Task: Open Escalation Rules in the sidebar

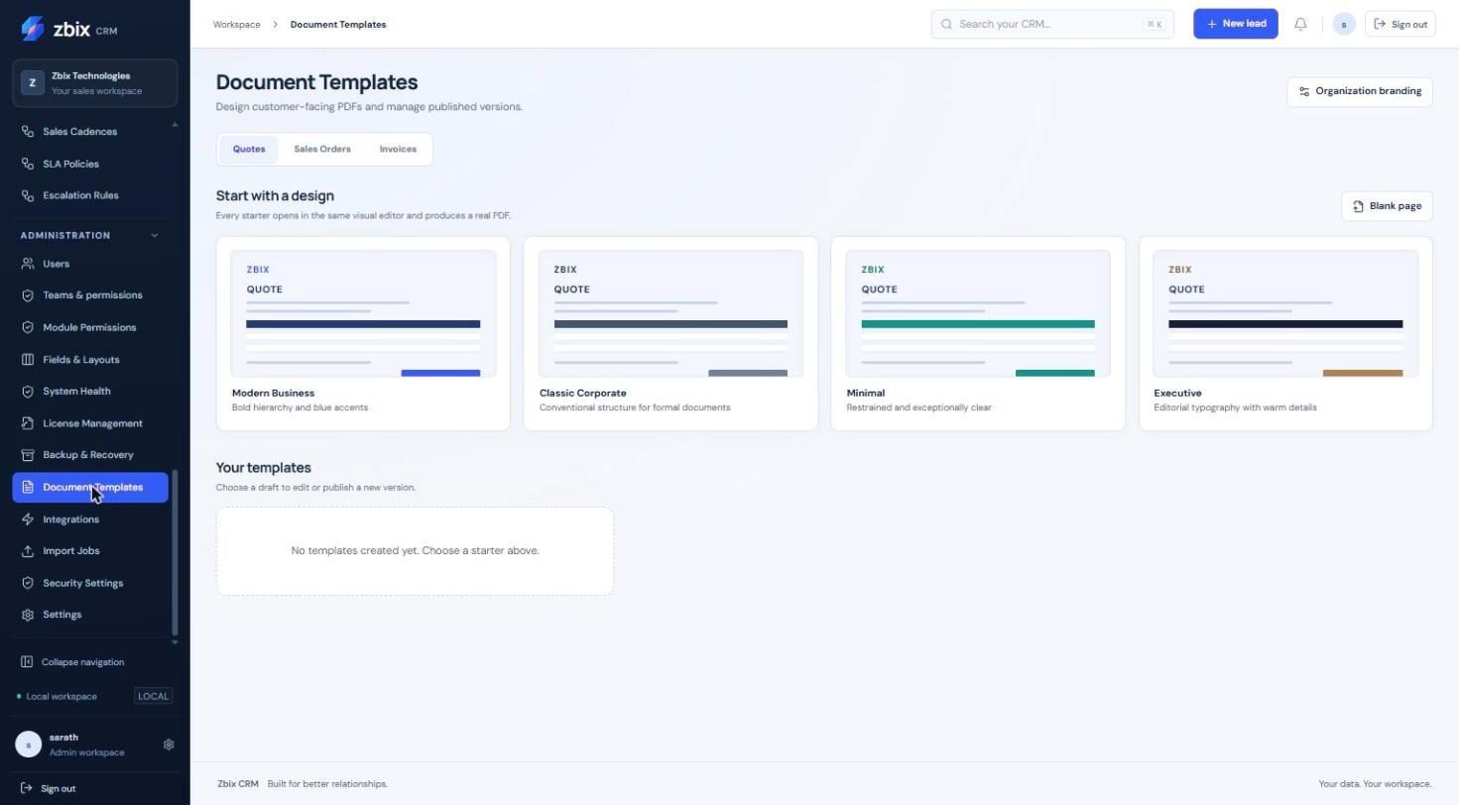Action: click(90, 195)
